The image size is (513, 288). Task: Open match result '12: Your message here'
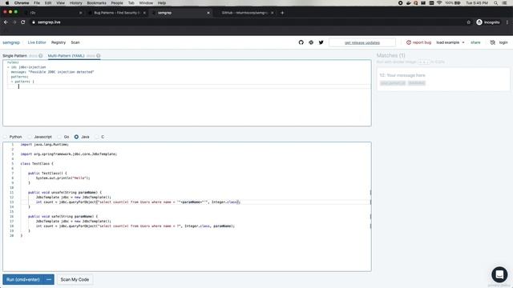443,79
